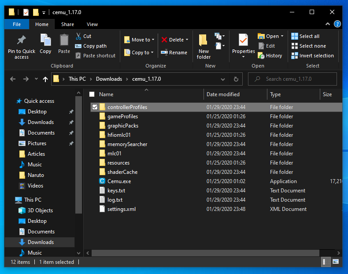Open the Easy access dropdown
This screenshot has width=348, height=274.
(219, 46)
